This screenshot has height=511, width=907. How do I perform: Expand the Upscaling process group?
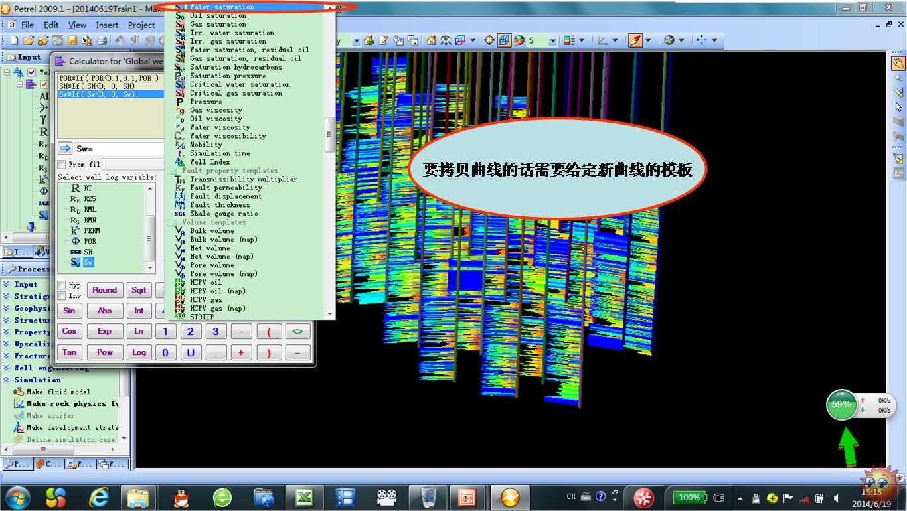point(6,344)
